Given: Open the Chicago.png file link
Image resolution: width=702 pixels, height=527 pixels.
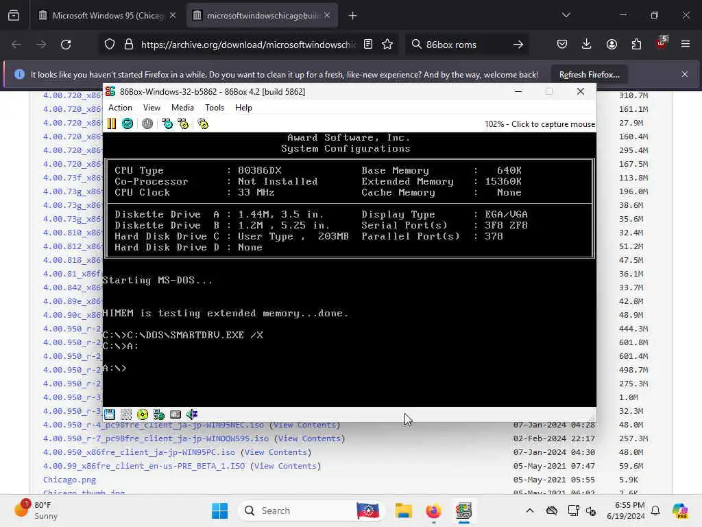Looking at the screenshot, I should coord(69,480).
